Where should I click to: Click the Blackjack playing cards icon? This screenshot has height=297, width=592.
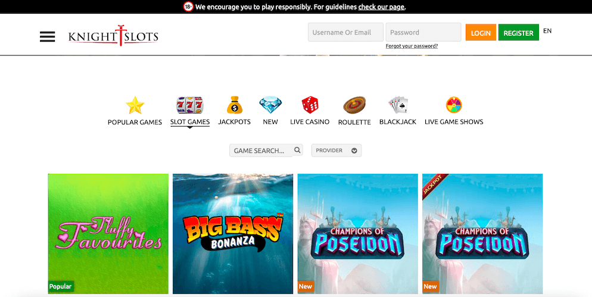(398, 105)
